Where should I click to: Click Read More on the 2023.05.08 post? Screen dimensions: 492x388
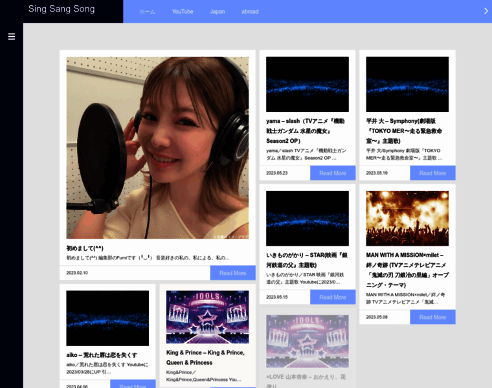[432, 317]
